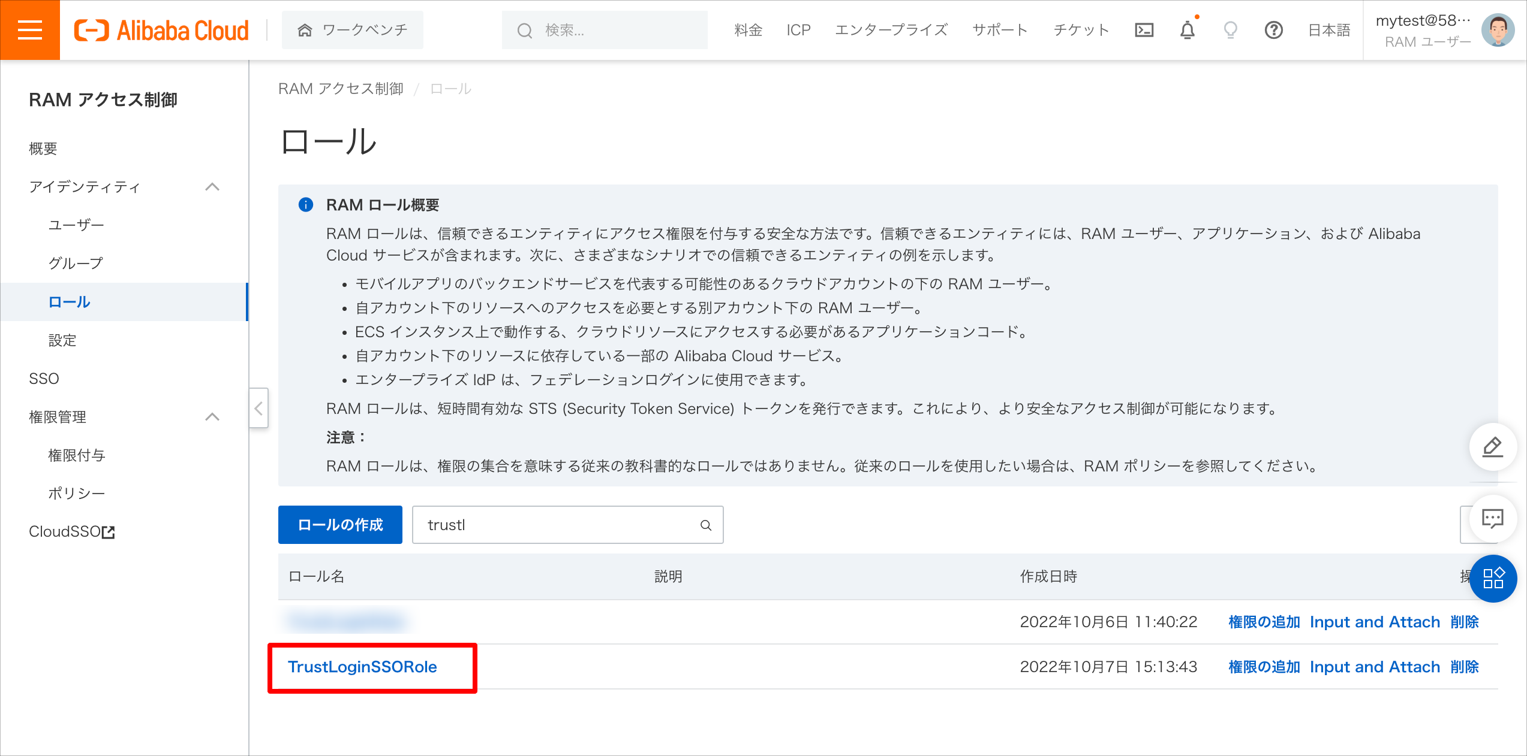Click the RAM ロール概要 info icon

point(306,205)
